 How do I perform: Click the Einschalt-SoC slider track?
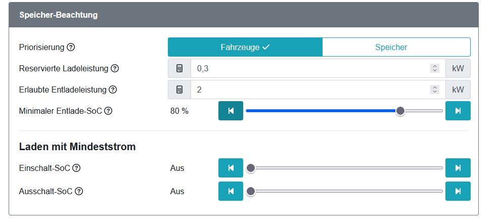coord(346,168)
